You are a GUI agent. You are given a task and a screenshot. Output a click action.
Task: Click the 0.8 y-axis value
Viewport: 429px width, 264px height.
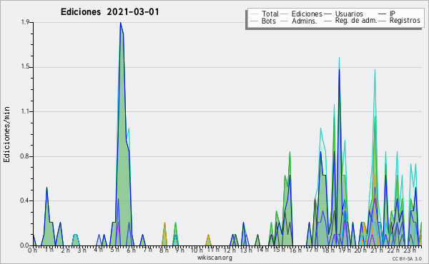25,156
